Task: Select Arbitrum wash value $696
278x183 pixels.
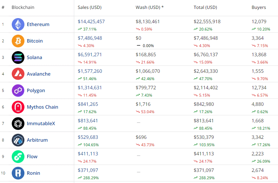Action: point(141,137)
